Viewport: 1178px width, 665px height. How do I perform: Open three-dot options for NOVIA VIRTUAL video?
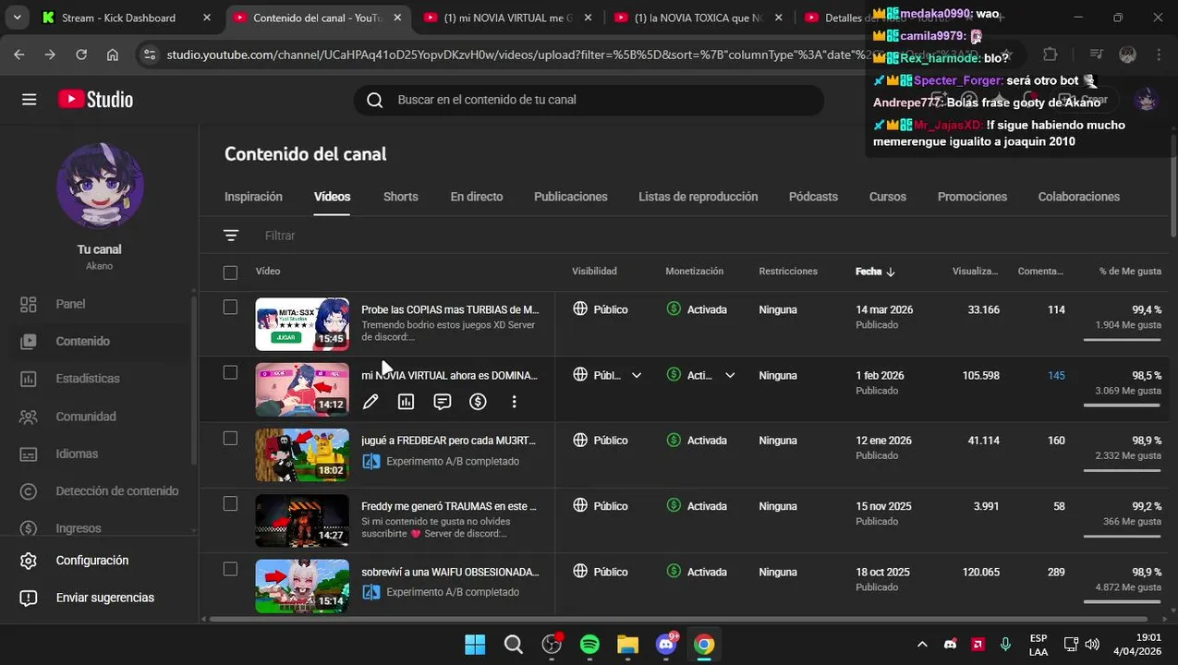(514, 402)
